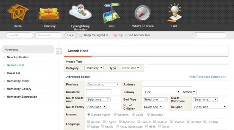This screenshot has width=234, height=130.
Task: Open the Religion dropdown
Action: tap(210, 107)
